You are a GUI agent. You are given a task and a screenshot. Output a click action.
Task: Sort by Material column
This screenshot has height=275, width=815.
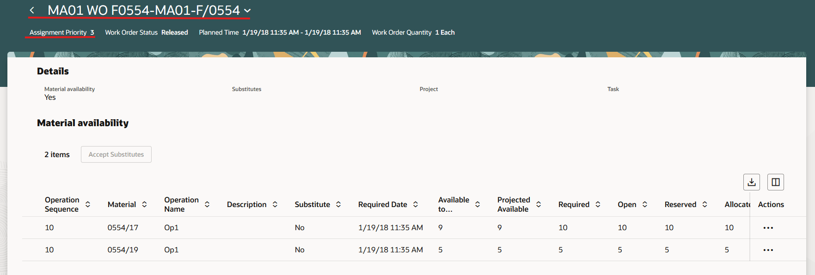pyautogui.click(x=144, y=204)
